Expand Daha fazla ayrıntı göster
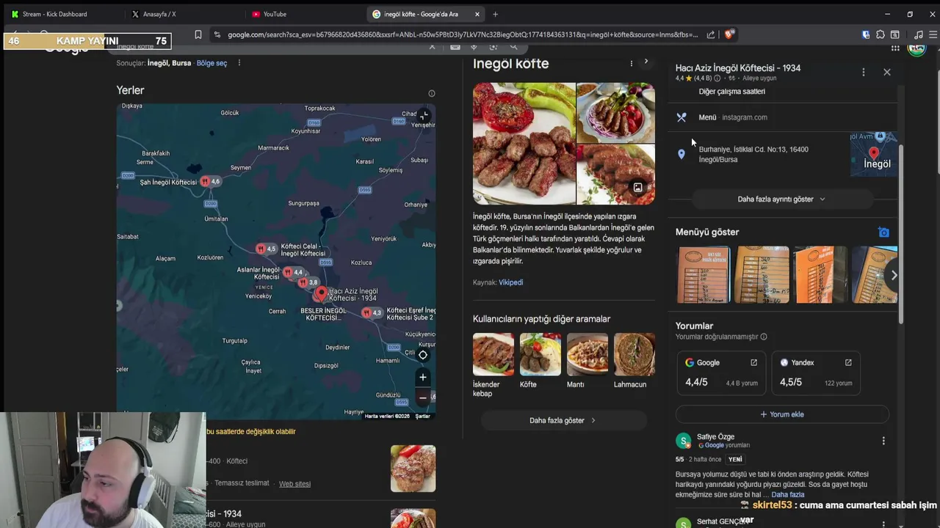The height and width of the screenshot is (528, 940). (781, 199)
